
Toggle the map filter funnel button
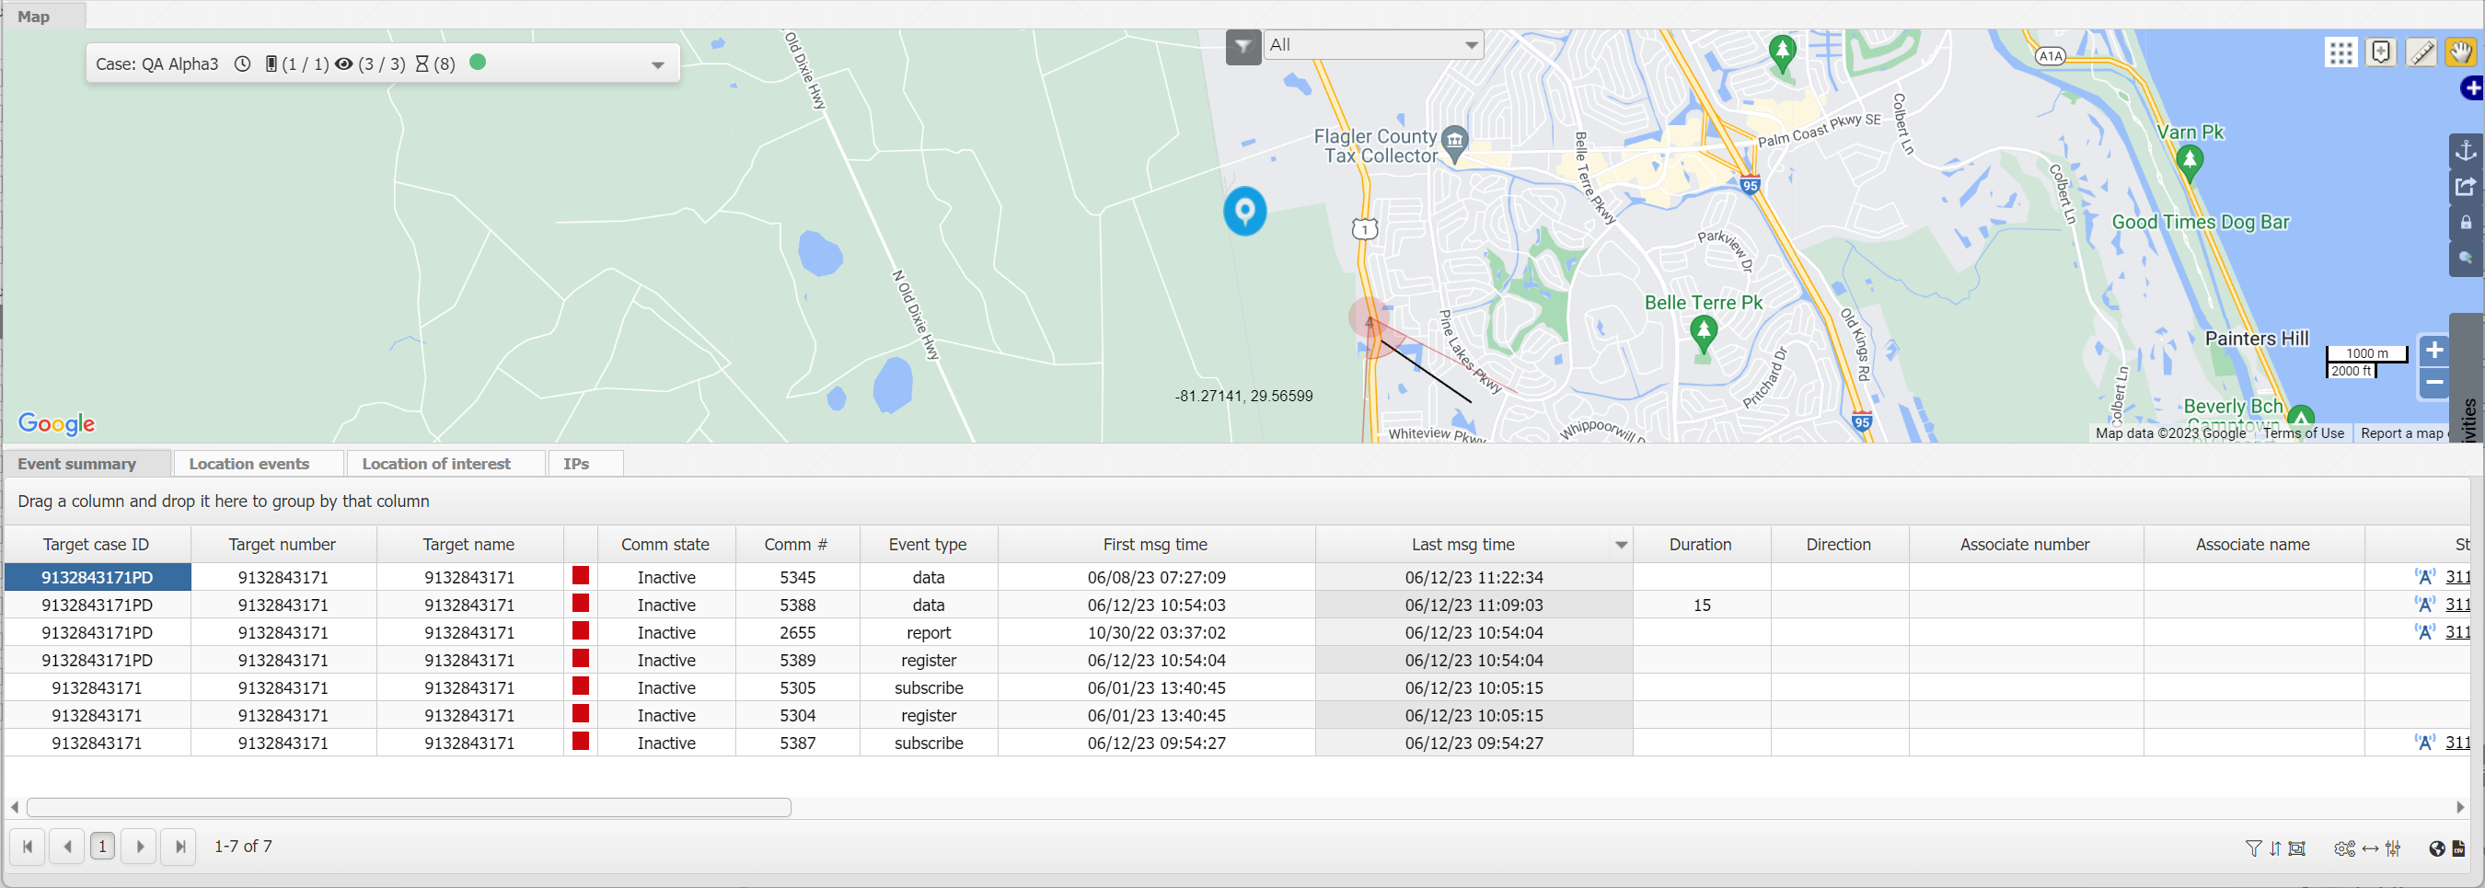[x=1242, y=45]
